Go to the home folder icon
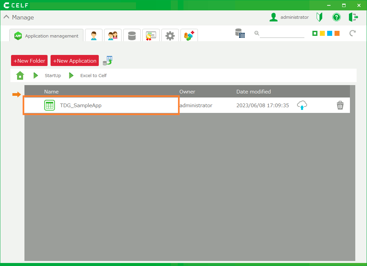This screenshot has width=367, height=266. pyautogui.click(x=20, y=76)
